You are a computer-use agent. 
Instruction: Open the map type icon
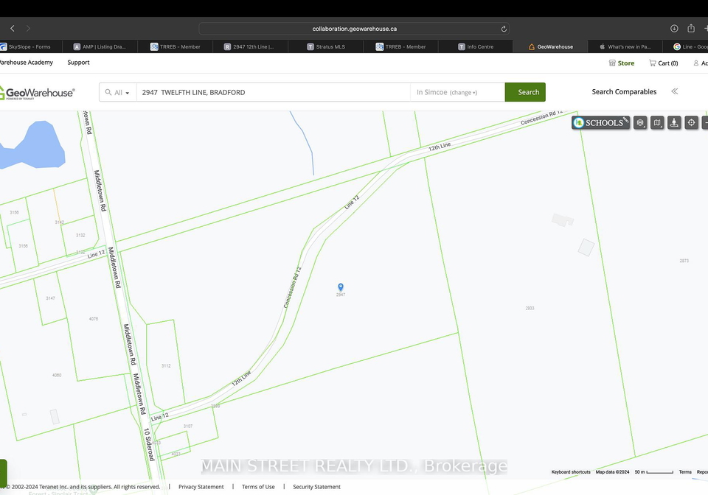coord(657,122)
